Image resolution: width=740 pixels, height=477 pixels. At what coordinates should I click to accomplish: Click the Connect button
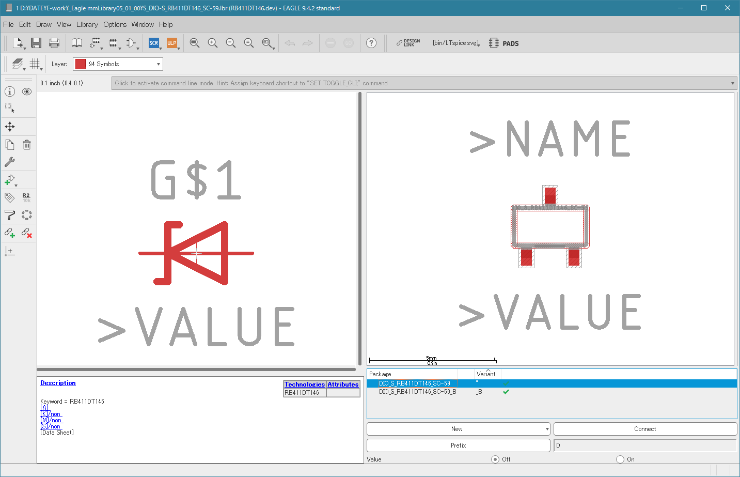tap(645, 429)
